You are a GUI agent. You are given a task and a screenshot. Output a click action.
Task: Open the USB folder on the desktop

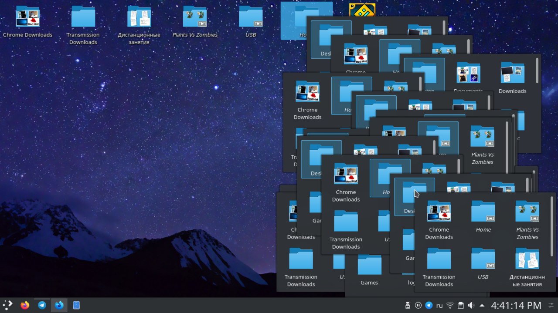tap(251, 22)
